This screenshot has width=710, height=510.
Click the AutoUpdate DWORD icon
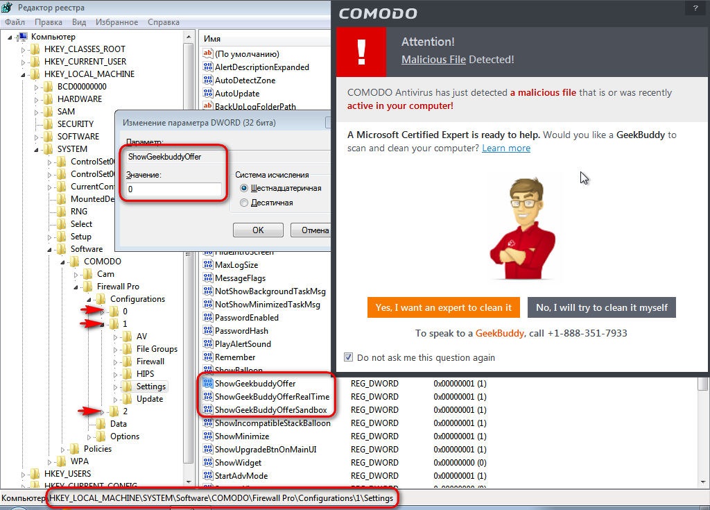(208, 93)
